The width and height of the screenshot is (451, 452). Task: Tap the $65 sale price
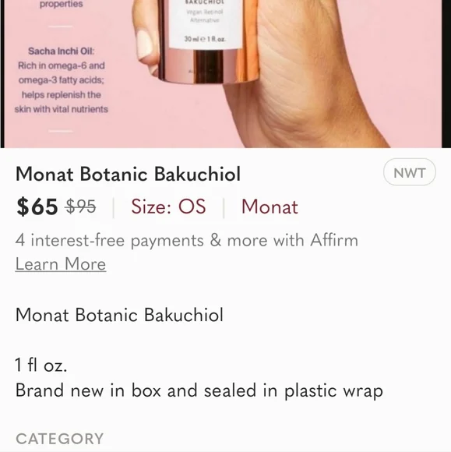[x=37, y=207]
